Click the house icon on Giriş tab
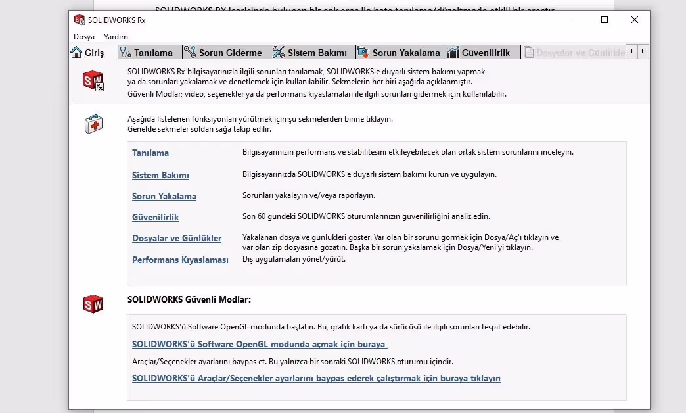The width and height of the screenshot is (686, 413). pos(76,52)
